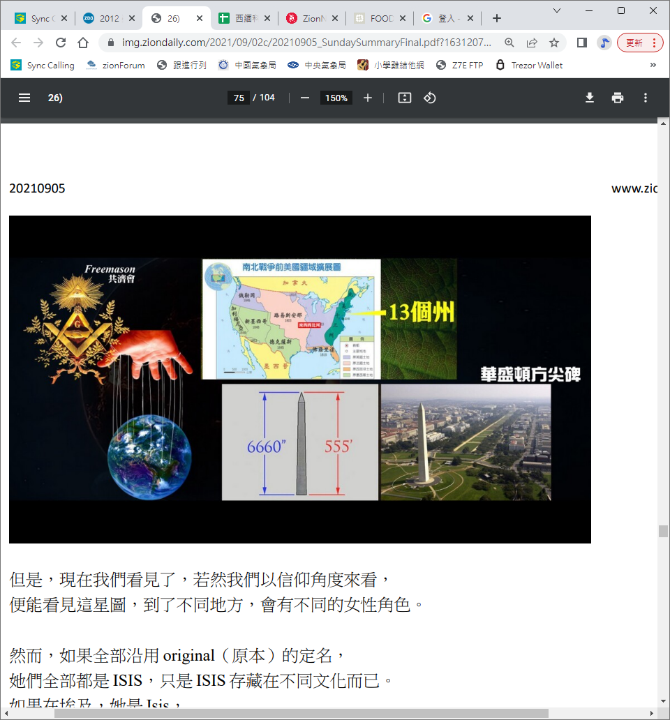Viewport: 670px width, 720px height.
Task: Close the 登入 tab
Action: [470, 18]
